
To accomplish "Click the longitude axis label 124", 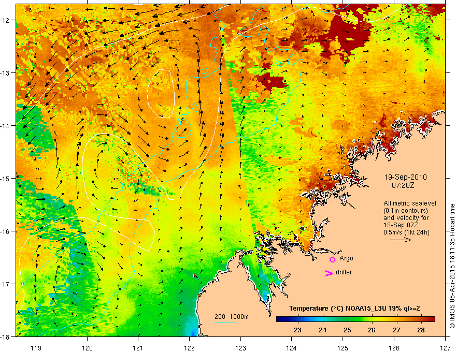I will coord(292,348).
